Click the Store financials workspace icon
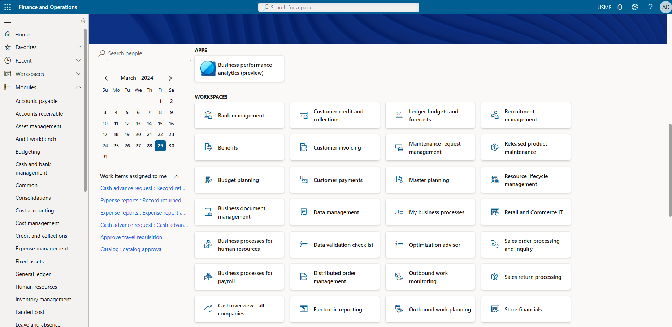This screenshot has width=672, height=327. click(494, 309)
